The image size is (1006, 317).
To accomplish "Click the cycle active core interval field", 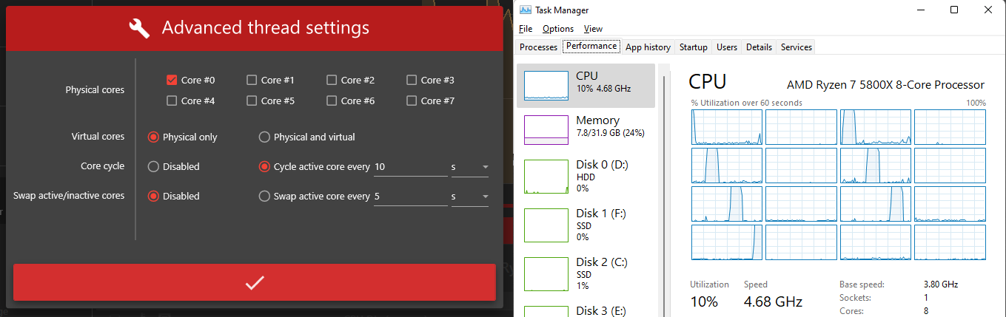I will click(x=409, y=166).
